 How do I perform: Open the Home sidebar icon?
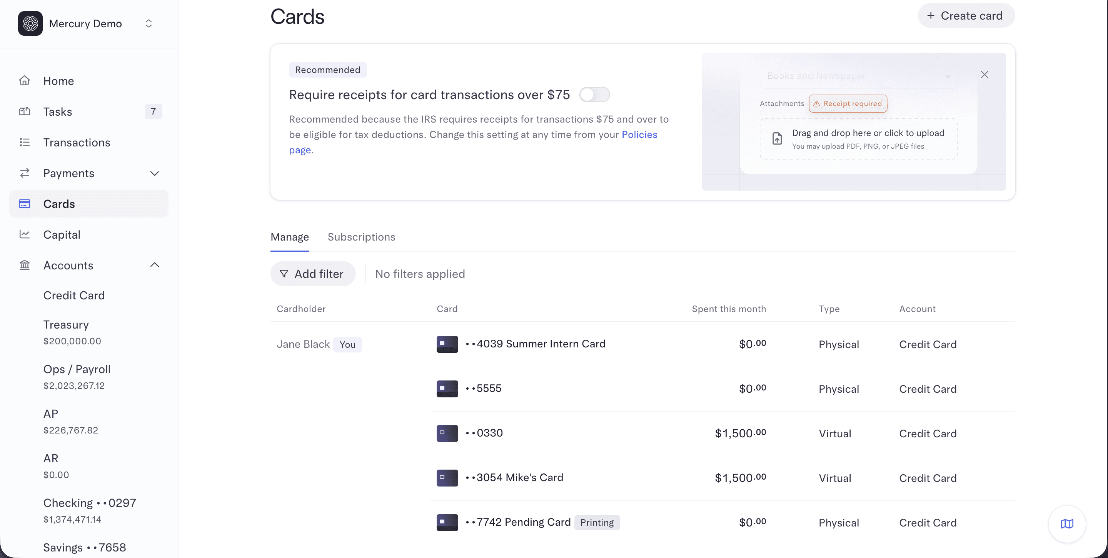tap(25, 81)
